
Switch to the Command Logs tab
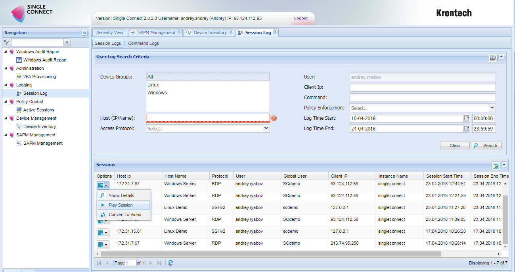click(143, 43)
